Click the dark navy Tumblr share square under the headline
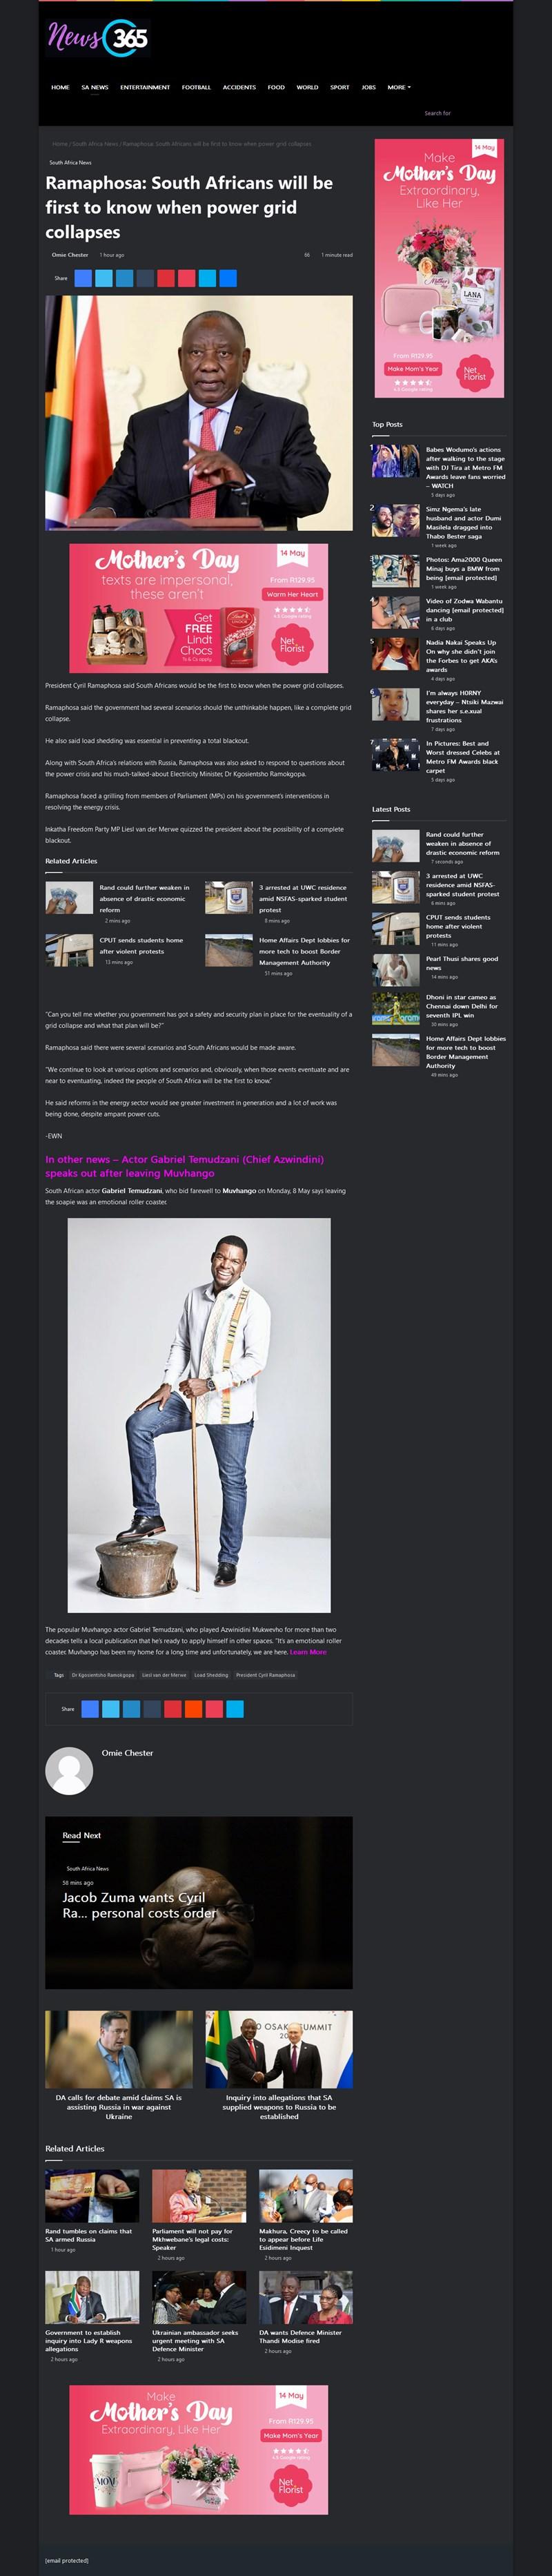Image resolution: width=552 pixels, height=2576 pixels. tap(146, 278)
